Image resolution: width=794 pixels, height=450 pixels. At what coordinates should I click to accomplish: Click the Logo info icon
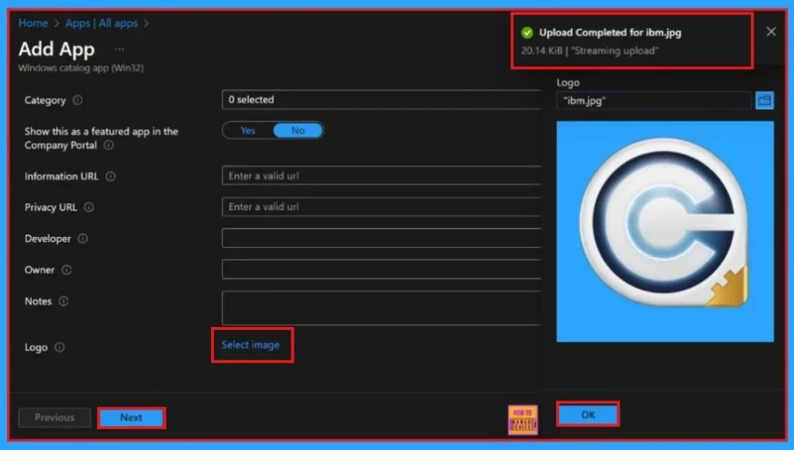coord(59,347)
